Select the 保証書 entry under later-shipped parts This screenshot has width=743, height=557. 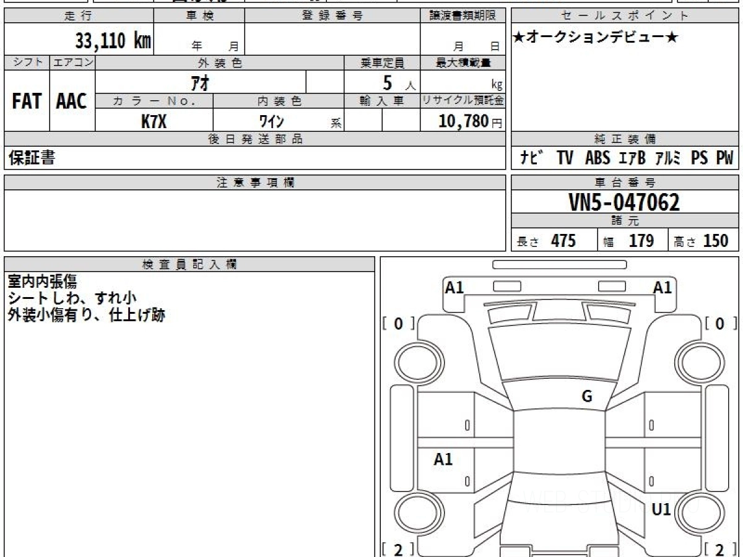[x=32, y=158]
